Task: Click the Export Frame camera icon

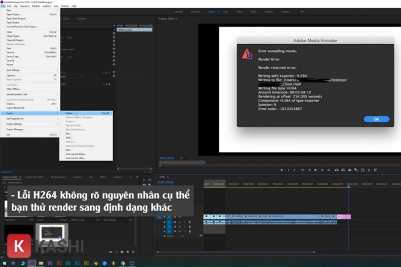Action: pyautogui.click(x=350, y=170)
